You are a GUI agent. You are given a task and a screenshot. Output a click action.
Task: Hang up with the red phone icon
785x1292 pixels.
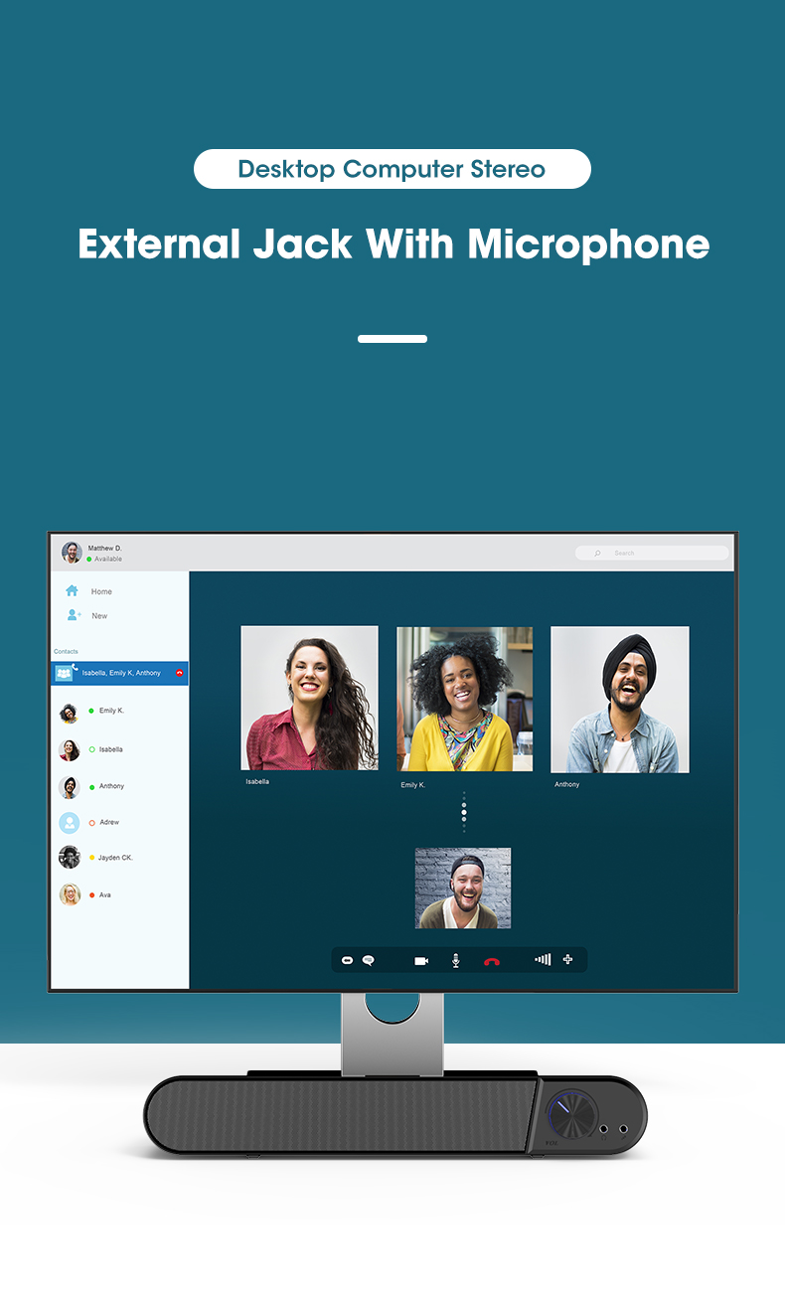(491, 962)
